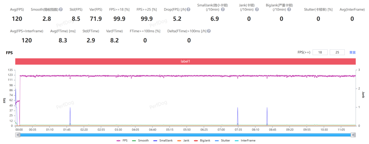This screenshot has width=369, height=144.
Task: Toggle Stutter series in chart legend
Action: click(222, 141)
